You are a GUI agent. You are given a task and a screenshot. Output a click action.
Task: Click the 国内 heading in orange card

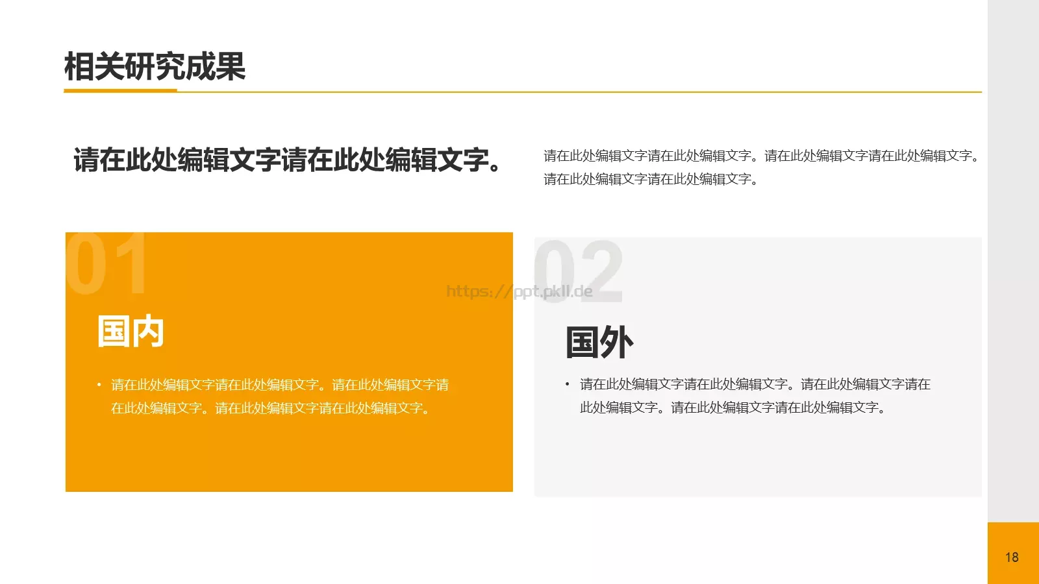131,332
